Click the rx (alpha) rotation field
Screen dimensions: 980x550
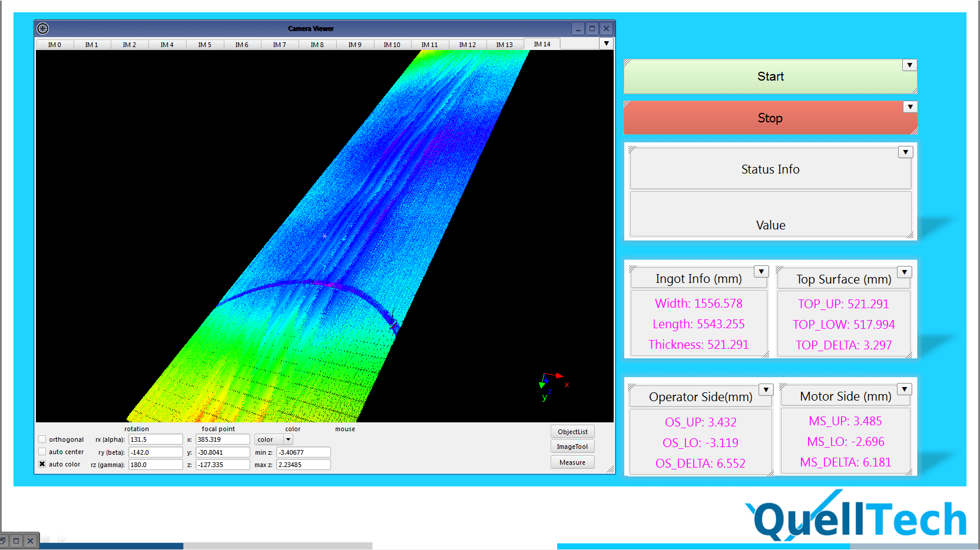155,439
